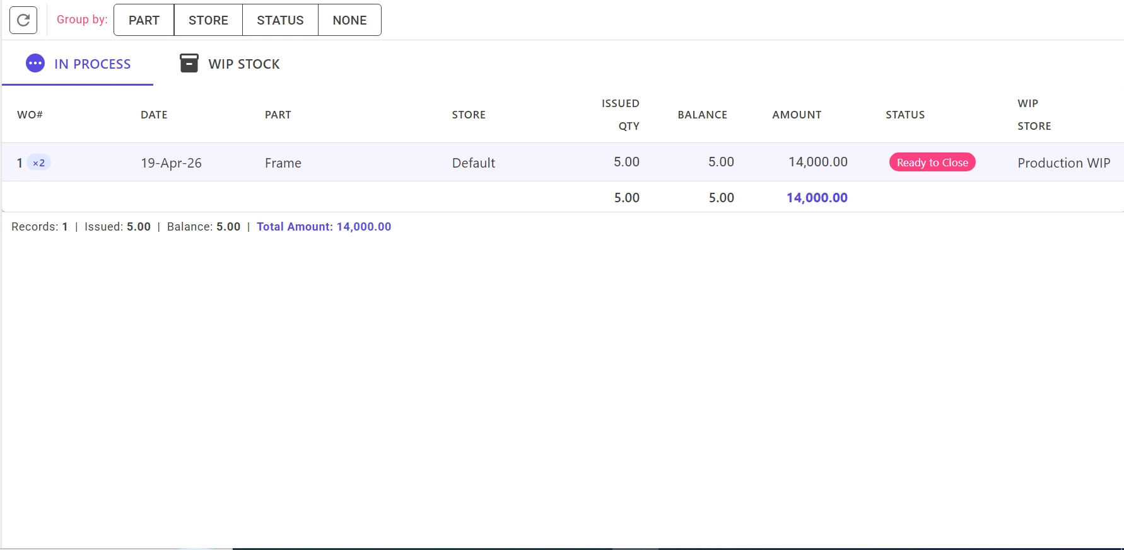
Task: Select NONE grouping option
Action: (349, 20)
